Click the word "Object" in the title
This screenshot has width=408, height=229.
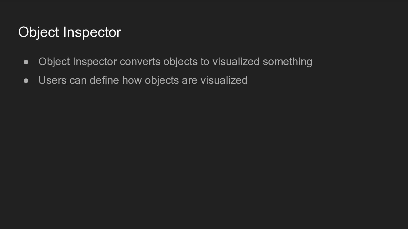[x=39, y=32]
